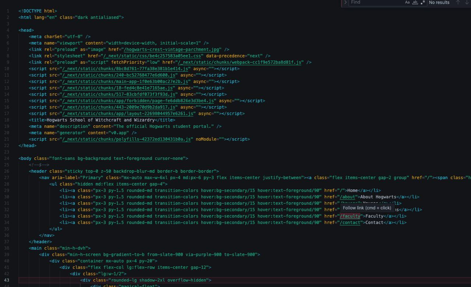This screenshot has width=471, height=287.
Task: Open the be4c257583a05ee1.css stylesheet link
Action: point(152,56)
